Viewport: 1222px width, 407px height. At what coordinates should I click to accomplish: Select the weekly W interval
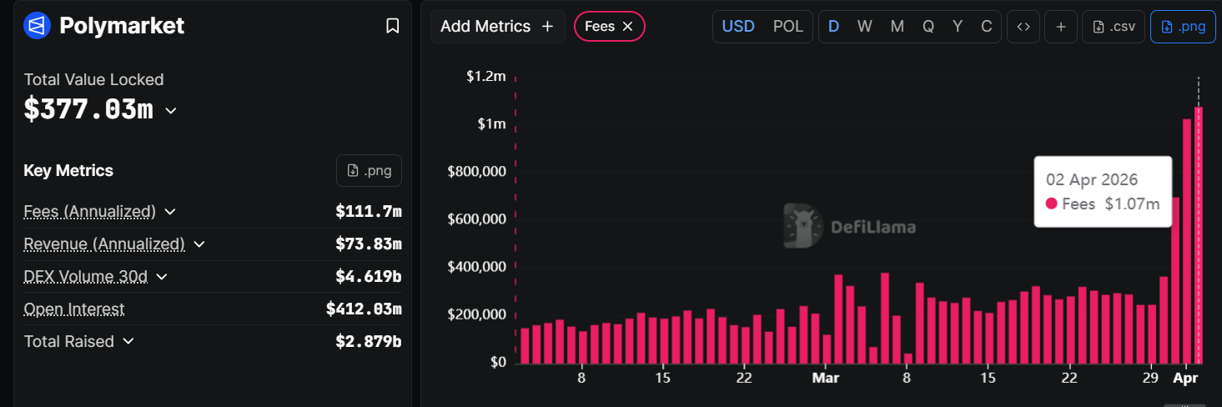tap(864, 27)
